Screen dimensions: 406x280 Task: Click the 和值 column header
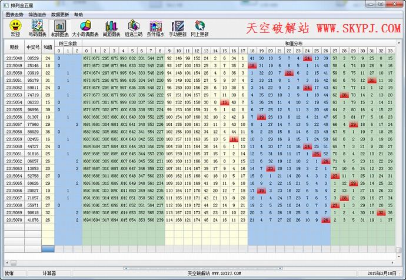[48, 47]
